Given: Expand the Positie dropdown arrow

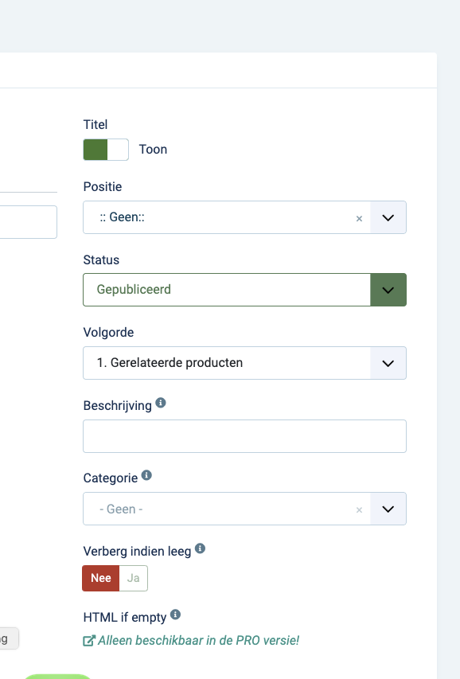Looking at the screenshot, I should 388,217.
